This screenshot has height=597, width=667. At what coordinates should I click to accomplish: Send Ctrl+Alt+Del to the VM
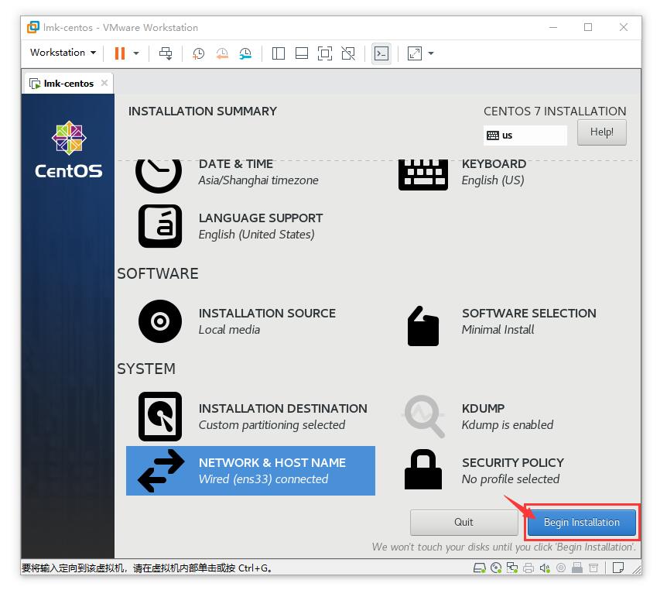point(166,53)
